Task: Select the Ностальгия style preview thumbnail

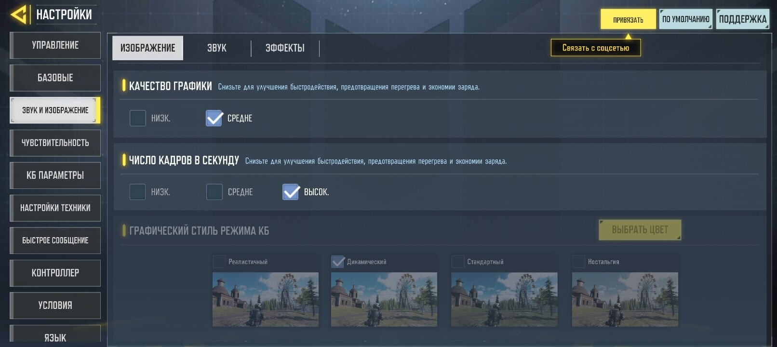Action: pos(625,299)
